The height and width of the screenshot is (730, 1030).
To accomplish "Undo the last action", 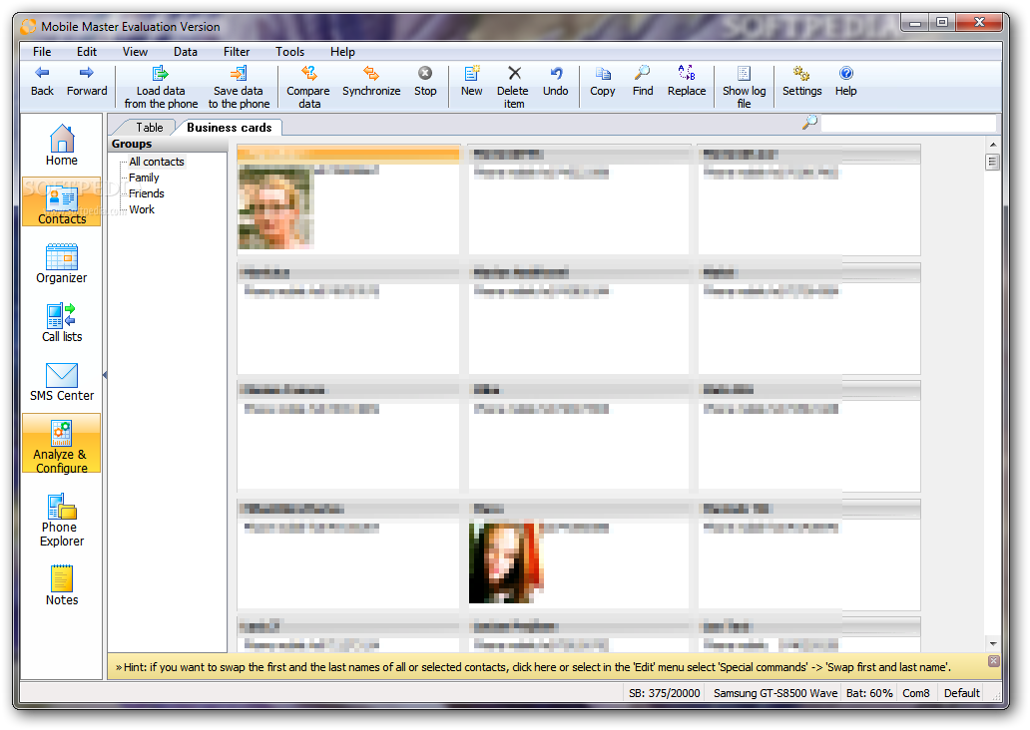I will tap(556, 82).
